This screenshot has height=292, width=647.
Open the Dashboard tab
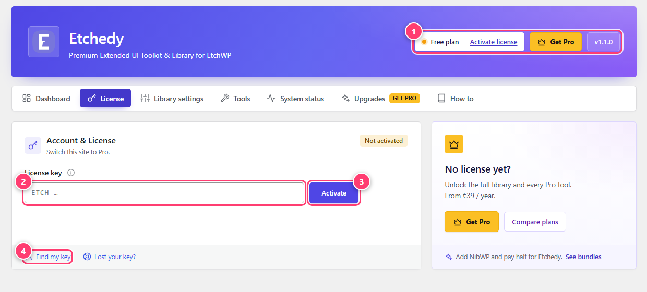pyautogui.click(x=46, y=99)
